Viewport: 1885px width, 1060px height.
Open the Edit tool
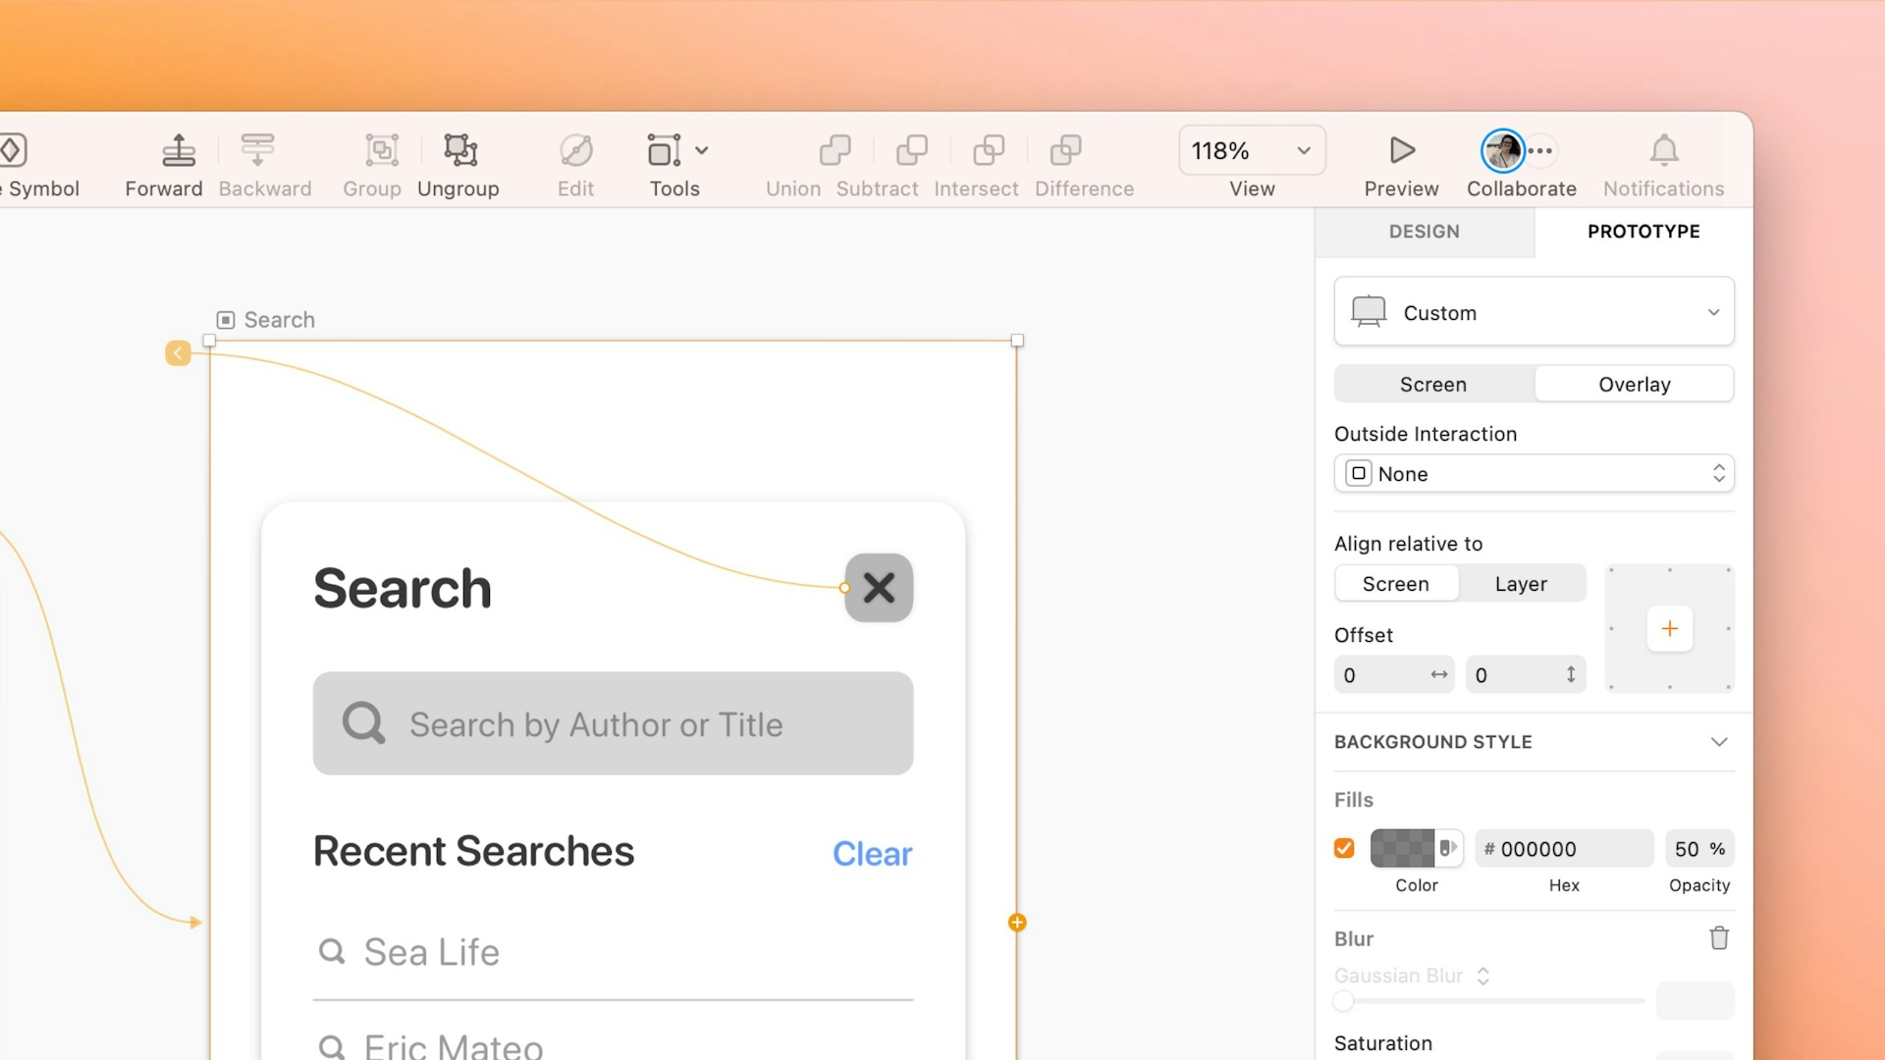[x=574, y=162]
